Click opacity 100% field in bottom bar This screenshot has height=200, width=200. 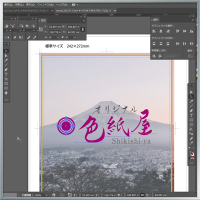(39, 195)
